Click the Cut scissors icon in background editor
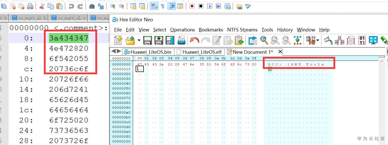Image resolution: width=388 pixels, height=145 pixels. coord(42,6)
